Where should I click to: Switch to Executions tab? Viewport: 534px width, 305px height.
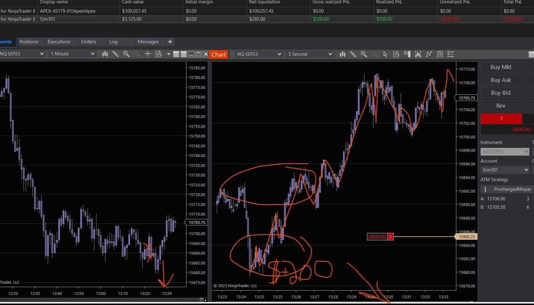(59, 42)
